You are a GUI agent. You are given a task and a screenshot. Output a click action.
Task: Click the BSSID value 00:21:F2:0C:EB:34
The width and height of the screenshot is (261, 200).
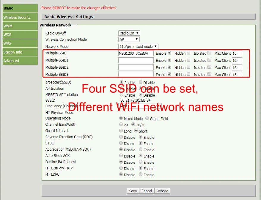coord(136,100)
